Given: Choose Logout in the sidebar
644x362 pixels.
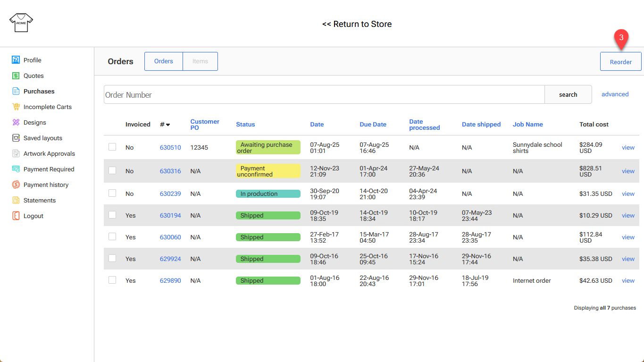Looking at the screenshot, I should 33,216.
